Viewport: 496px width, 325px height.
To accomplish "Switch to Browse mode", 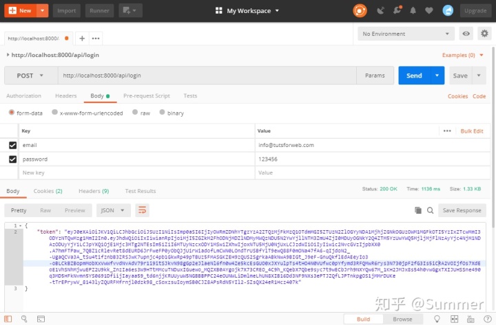I will click(x=402, y=320).
